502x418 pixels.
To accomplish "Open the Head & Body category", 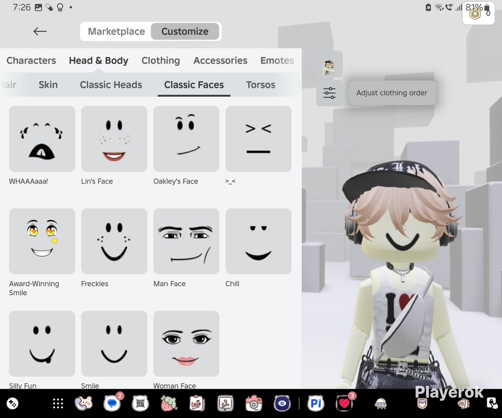I will (x=99, y=61).
